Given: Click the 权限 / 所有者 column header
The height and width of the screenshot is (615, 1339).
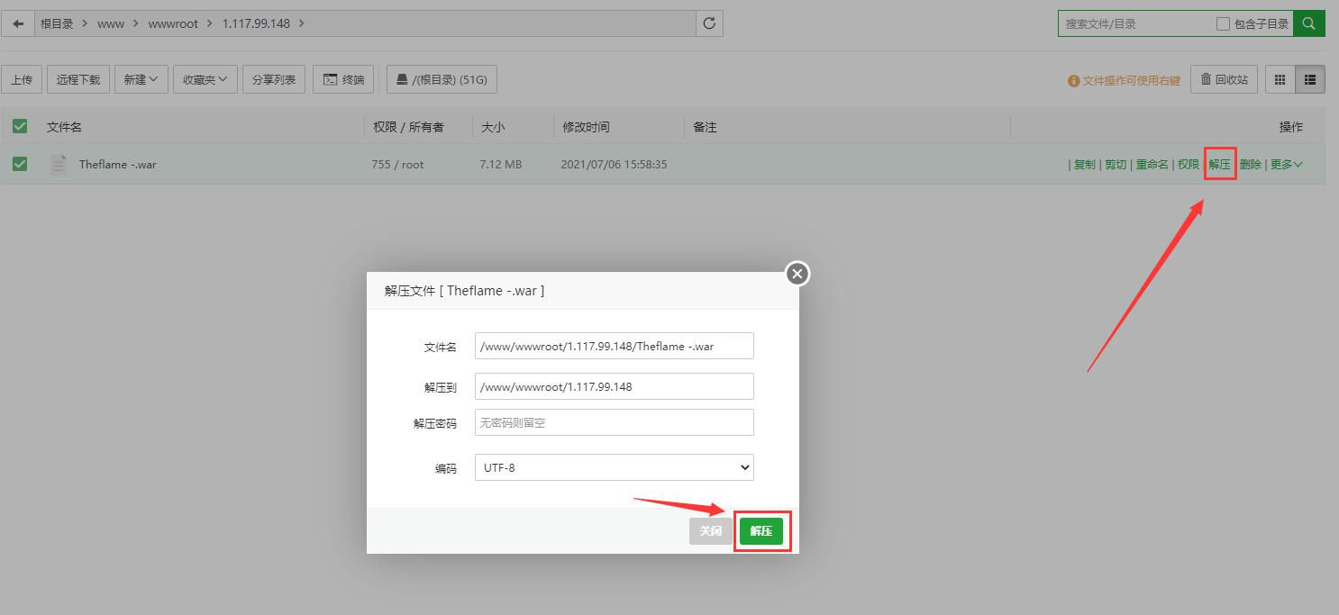Looking at the screenshot, I should click(409, 127).
